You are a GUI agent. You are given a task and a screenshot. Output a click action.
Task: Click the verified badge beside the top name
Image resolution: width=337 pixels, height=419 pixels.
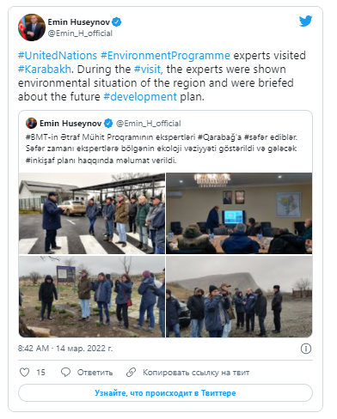click(117, 22)
